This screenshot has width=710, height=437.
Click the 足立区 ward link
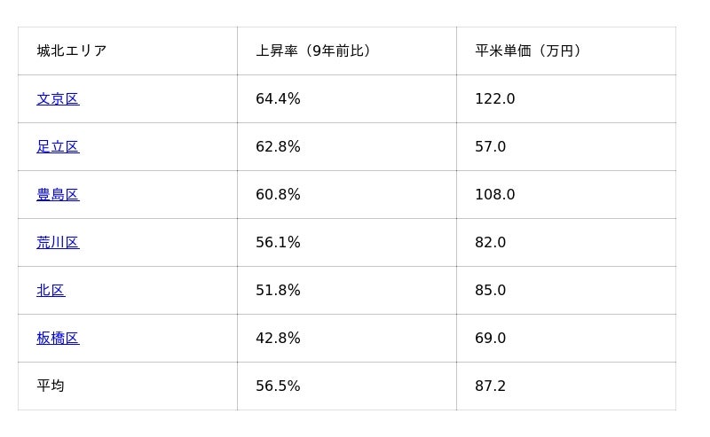58,147
